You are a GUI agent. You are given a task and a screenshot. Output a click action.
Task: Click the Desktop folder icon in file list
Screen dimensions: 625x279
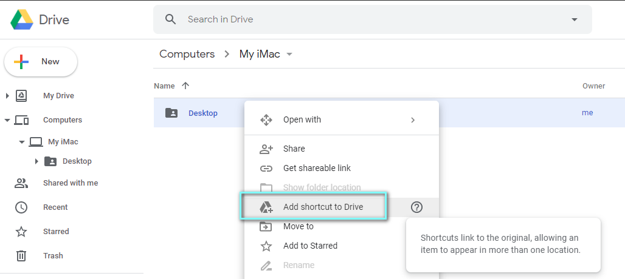pyautogui.click(x=171, y=113)
